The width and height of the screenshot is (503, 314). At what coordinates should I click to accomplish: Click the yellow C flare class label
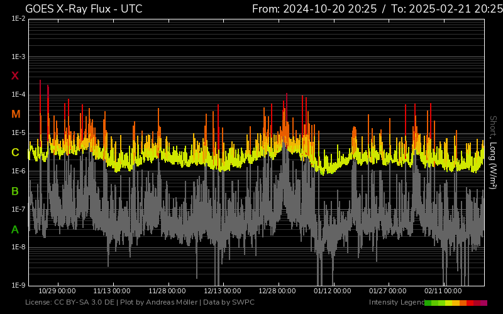(x=15, y=153)
